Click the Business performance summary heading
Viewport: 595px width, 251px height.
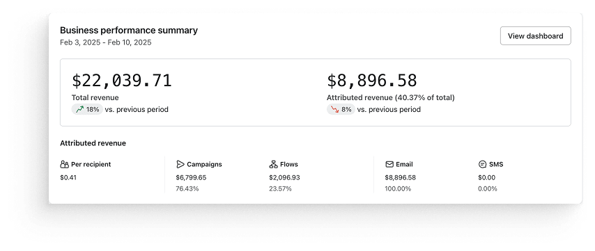click(x=129, y=31)
